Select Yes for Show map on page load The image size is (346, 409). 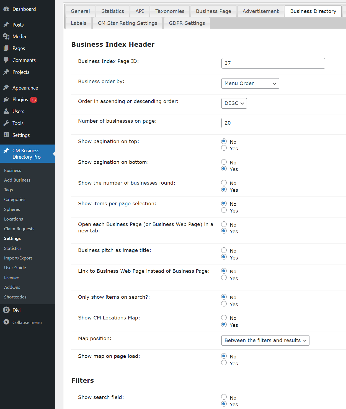(224, 363)
